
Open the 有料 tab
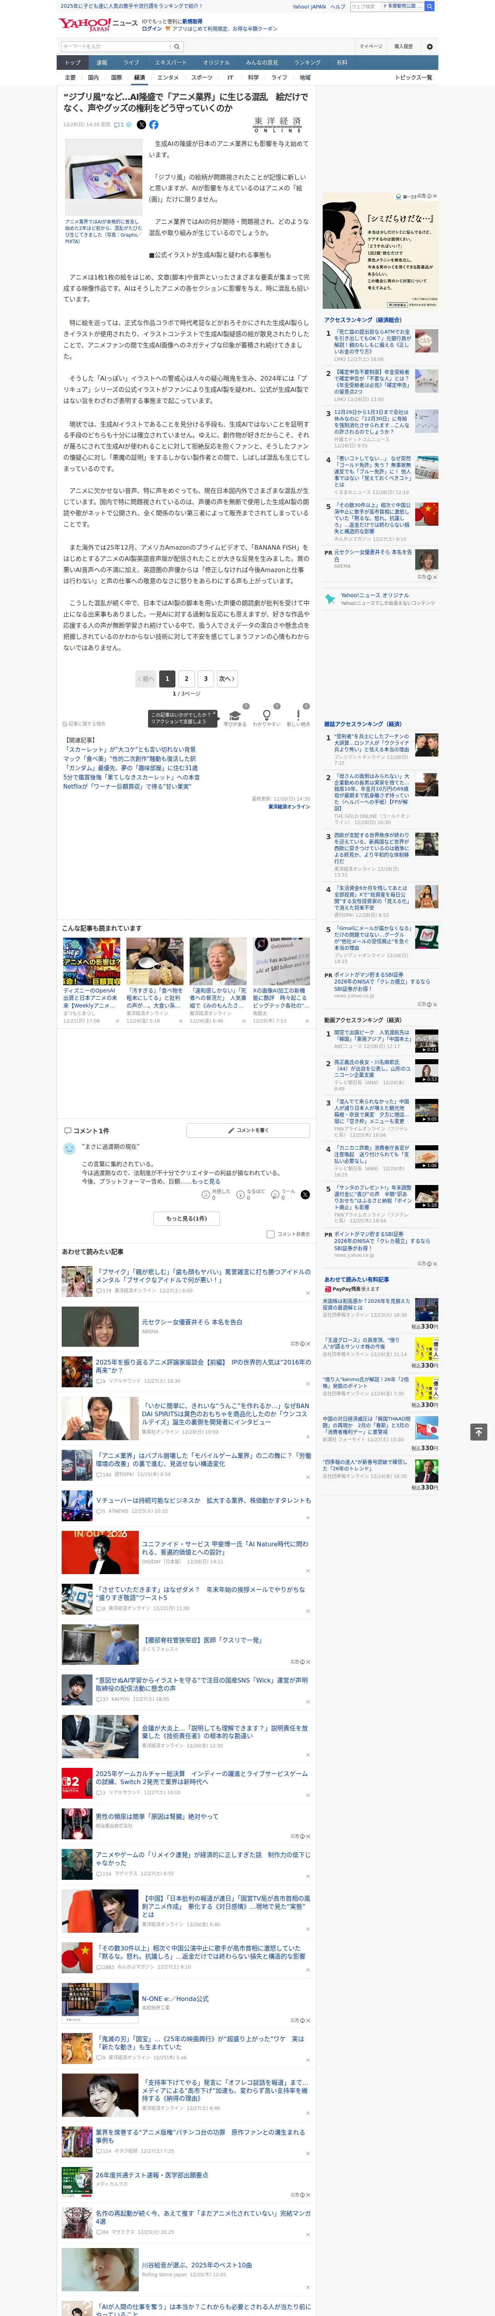[342, 63]
